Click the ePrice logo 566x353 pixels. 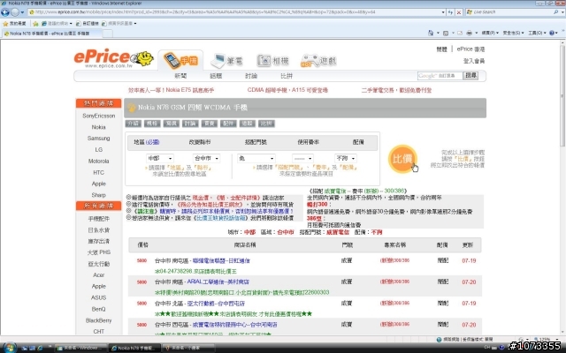[113, 58]
